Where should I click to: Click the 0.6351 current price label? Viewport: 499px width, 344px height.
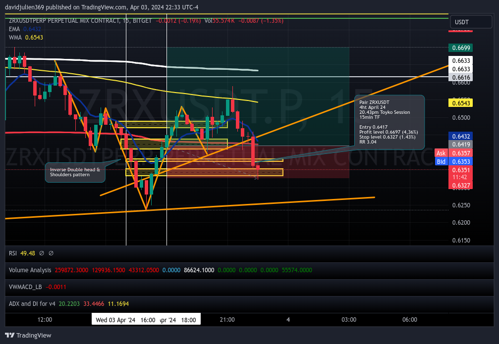460,170
